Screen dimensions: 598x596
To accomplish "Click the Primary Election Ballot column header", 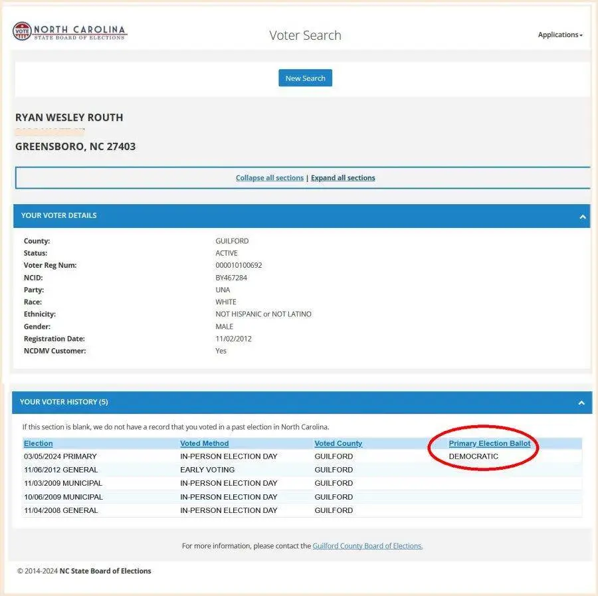I will (490, 443).
